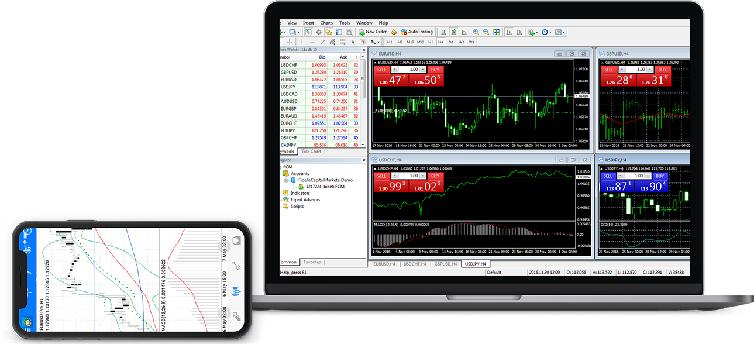
Task: Open the Indicators dropdown arrow
Action: [537, 33]
